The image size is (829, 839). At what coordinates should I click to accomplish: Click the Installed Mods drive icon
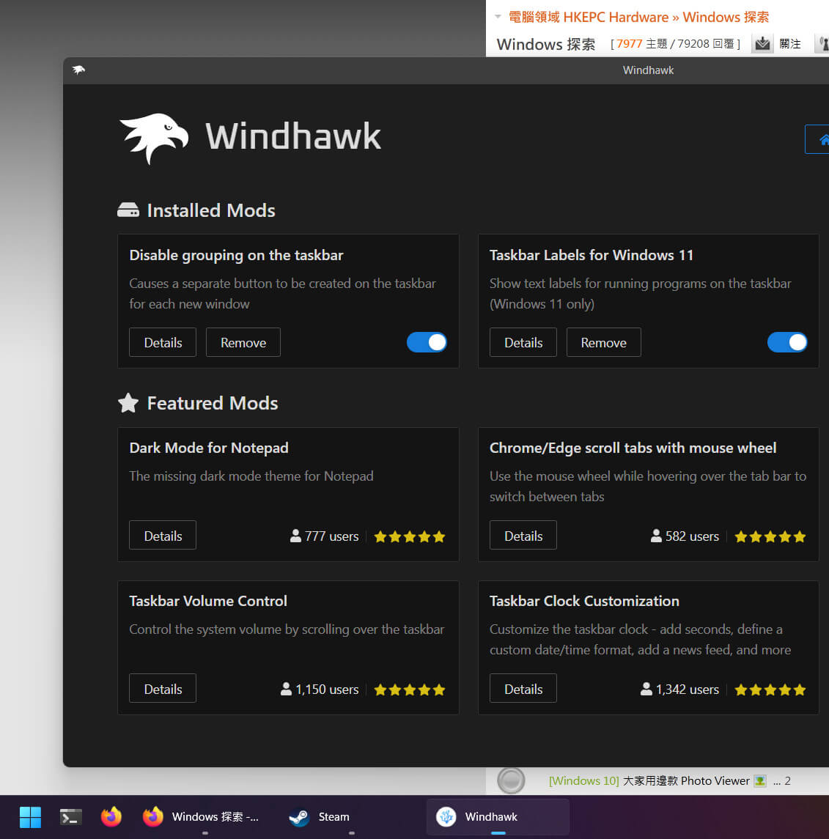[128, 209]
